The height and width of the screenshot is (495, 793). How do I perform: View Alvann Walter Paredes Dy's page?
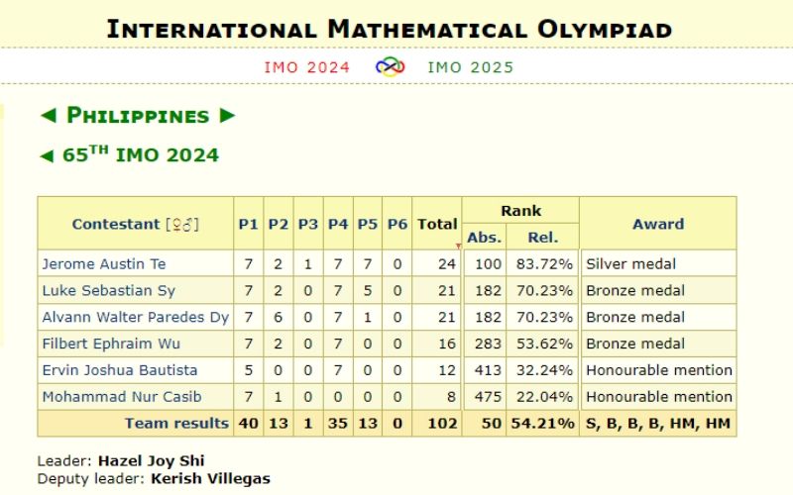pos(135,318)
